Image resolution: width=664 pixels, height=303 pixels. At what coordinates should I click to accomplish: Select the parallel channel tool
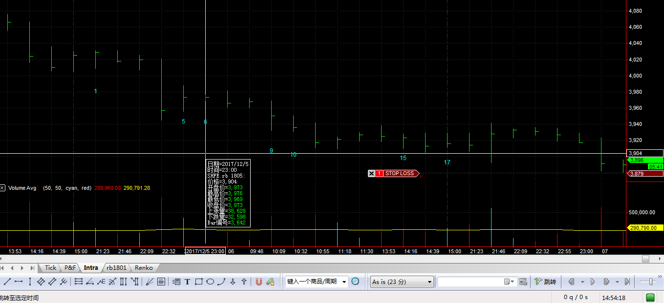[x=52, y=282]
